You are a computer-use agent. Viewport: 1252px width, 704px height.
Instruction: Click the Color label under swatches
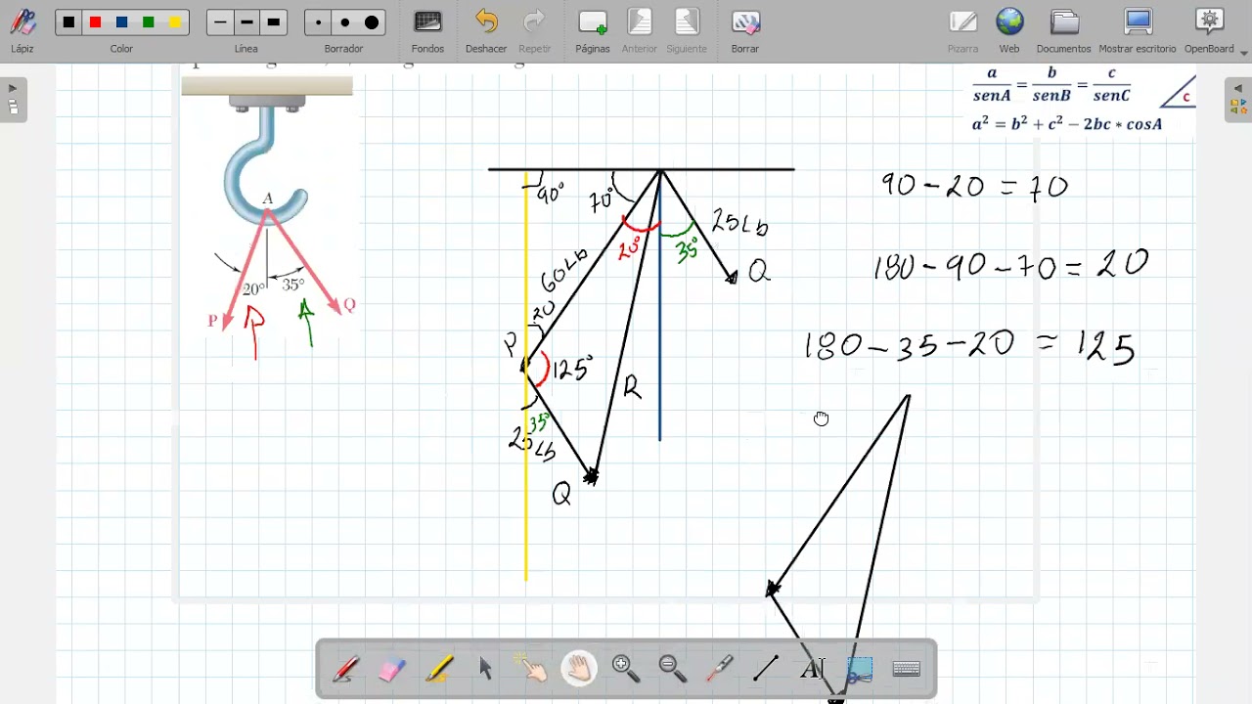click(121, 49)
